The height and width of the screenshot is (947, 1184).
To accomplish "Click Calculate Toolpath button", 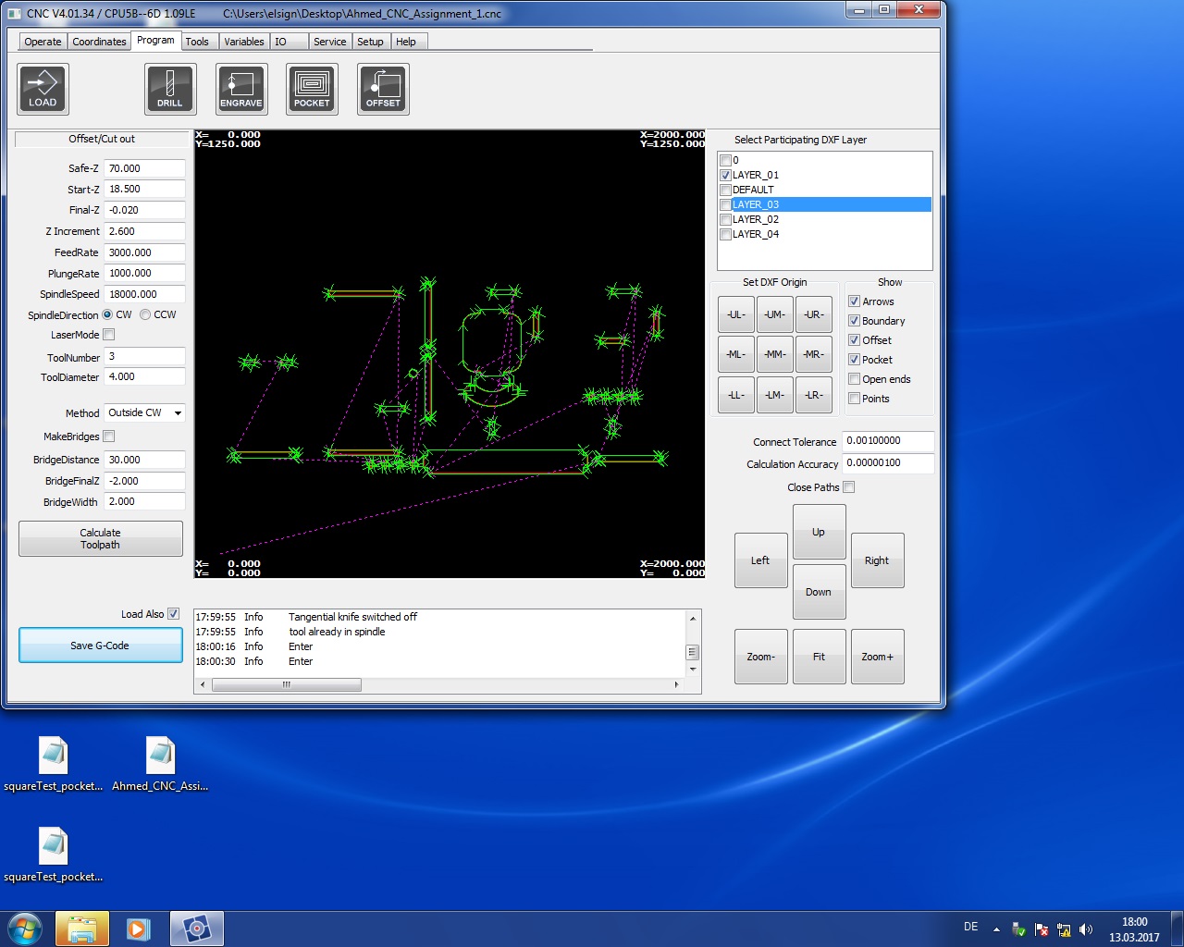I will coord(101,539).
